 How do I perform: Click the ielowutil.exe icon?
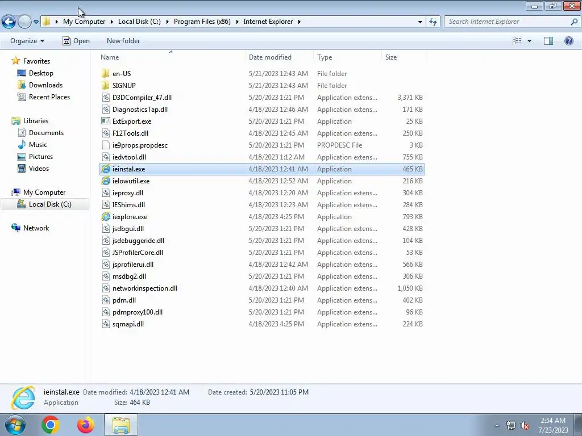pos(106,181)
